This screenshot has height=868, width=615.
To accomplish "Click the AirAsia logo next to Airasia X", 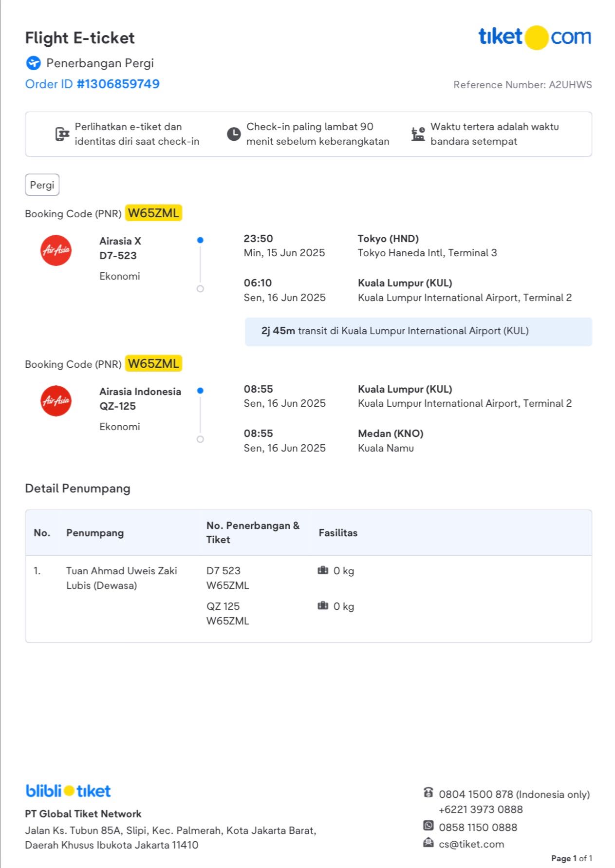I will coord(56,250).
